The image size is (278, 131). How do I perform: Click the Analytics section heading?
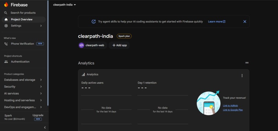[x=86, y=63]
